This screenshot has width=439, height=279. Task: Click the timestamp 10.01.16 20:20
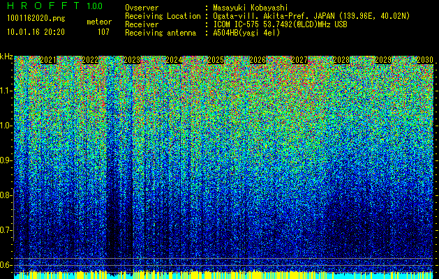pyautogui.click(x=36, y=32)
